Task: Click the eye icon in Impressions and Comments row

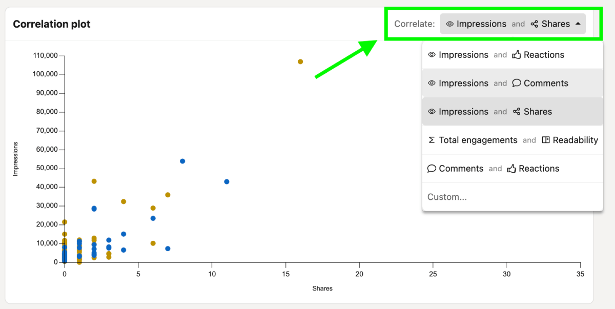Action: click(432, 83)
